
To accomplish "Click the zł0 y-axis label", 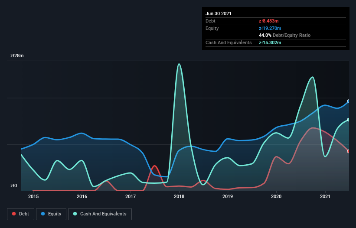I will point(13,186).
